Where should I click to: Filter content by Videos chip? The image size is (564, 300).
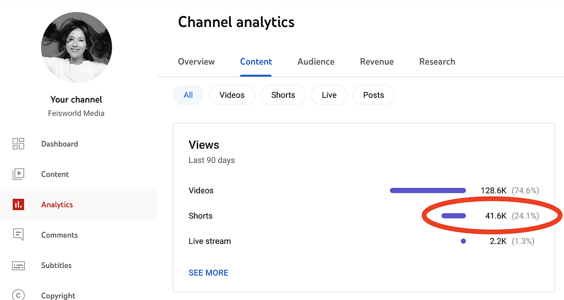tap(232, 95)
